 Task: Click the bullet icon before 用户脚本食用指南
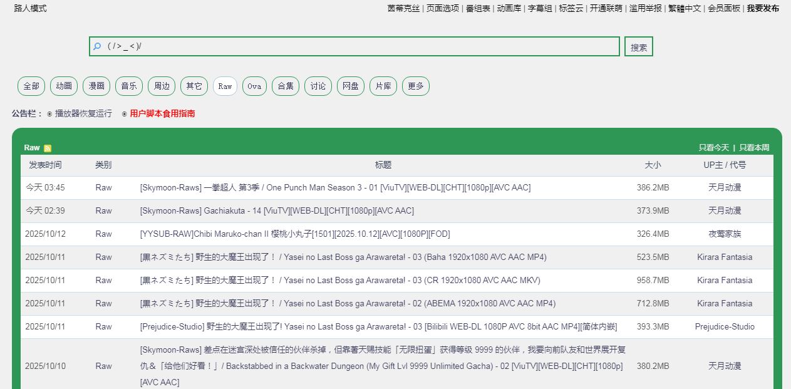[x=124, y=114]
